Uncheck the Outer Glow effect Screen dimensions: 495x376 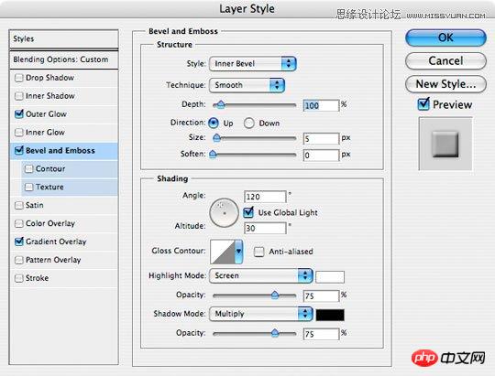coord(19,113)
